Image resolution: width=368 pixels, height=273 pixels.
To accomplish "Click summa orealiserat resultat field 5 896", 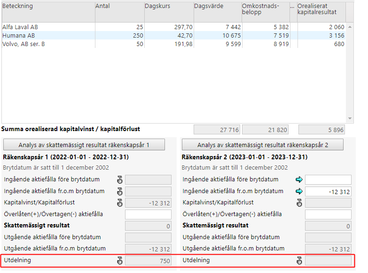I will tap(321, 130).
